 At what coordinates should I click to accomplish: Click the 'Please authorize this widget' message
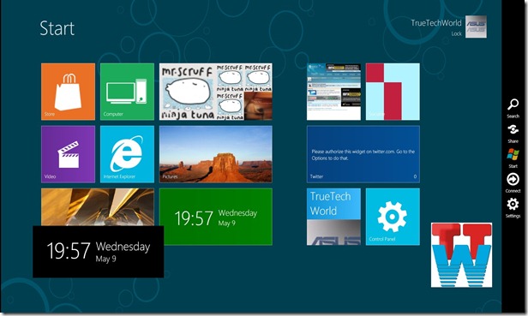[363, 155]
